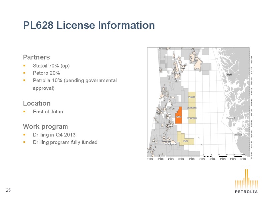Click the PL674 license label on map
This screenshot has height=200, width=267.
[186, 141]
